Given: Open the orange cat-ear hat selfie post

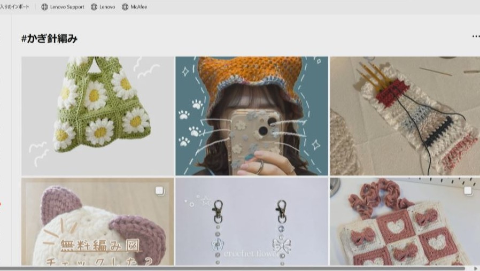Looking at the screenshot, I should [252, 116].
